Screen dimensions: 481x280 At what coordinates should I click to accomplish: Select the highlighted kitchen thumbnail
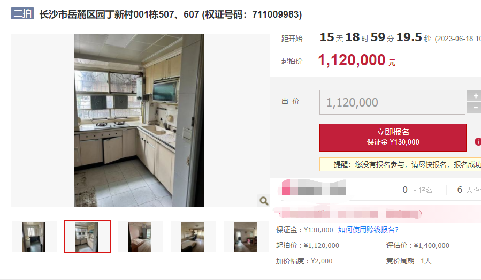click(x=87, y=237)
